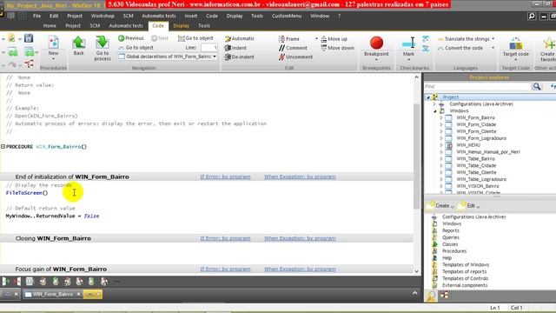
Task: Set a Breakpoint with red circle
Action: coord(376,43)
